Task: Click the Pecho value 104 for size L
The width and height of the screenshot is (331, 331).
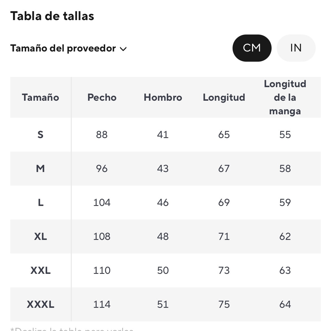Action: pos(102,203)
